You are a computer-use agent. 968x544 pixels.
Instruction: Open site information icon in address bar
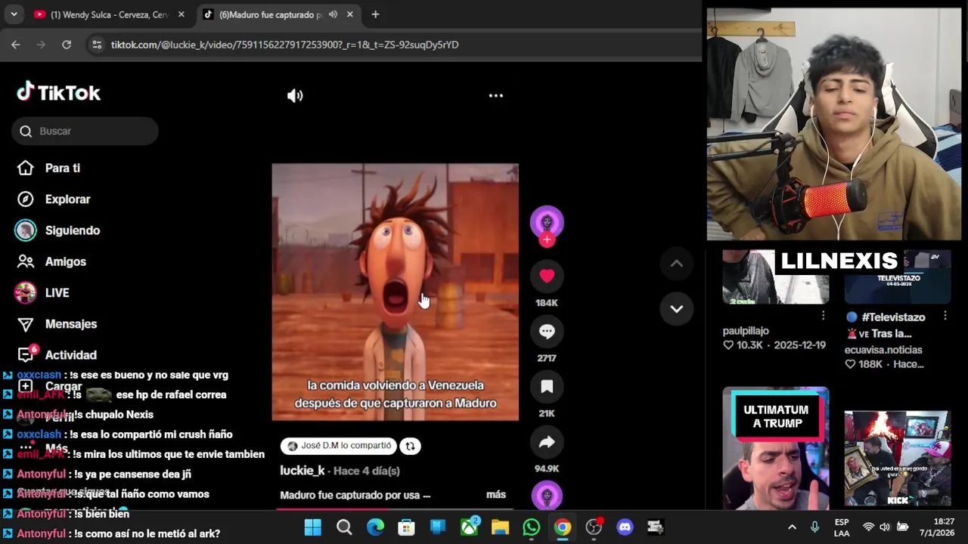96,45
